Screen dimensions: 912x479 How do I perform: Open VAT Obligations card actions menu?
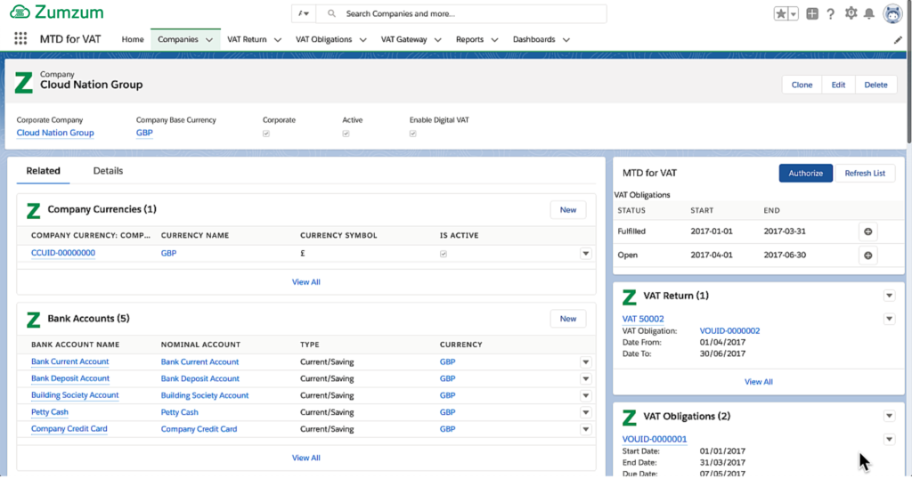(890, 416)
